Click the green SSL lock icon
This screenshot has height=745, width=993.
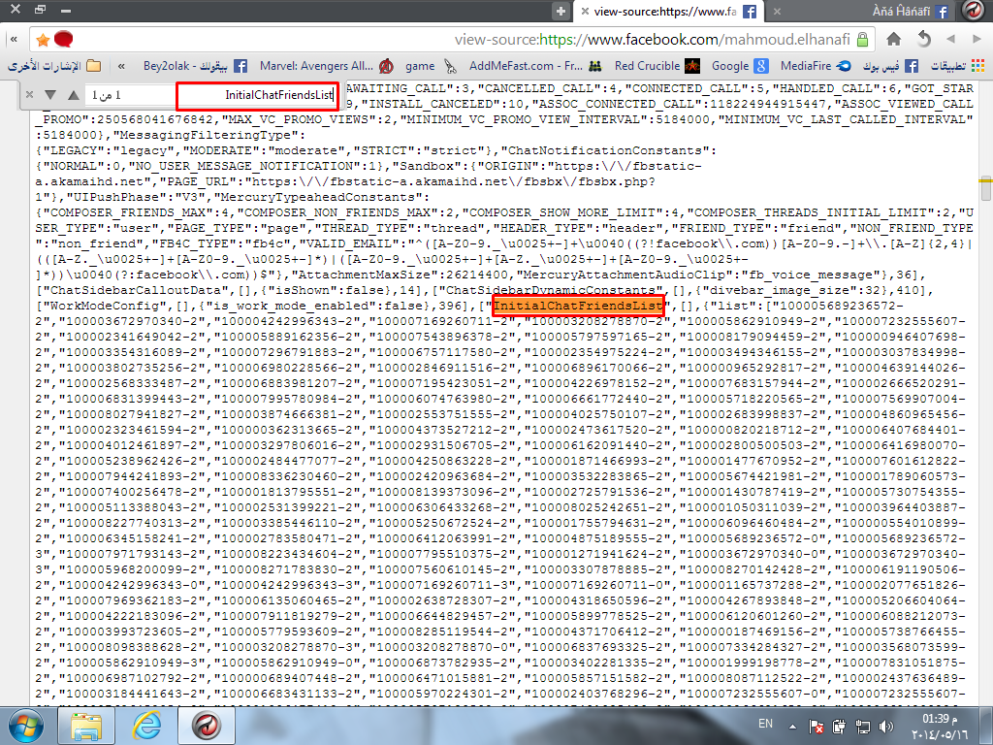point(862,39)
